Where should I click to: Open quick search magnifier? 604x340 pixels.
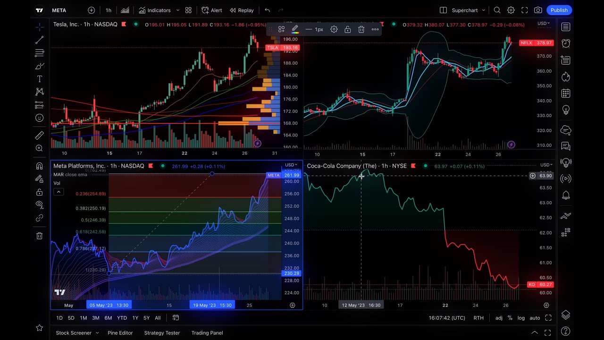click(497, 10)
